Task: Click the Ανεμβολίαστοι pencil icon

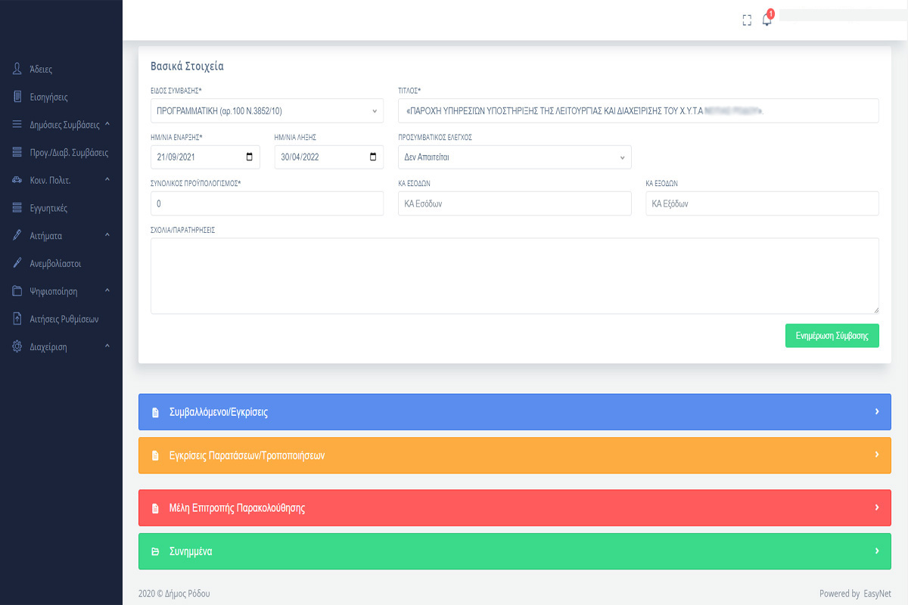Action: click(x=17, y=263)
